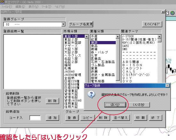The width and height of the screenshot is (176, 140).
Task: Close the グループ登録 dialog
Action: pos(167,86)
